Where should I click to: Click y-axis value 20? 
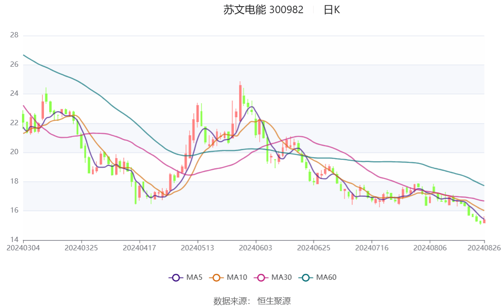pos(14,152)
